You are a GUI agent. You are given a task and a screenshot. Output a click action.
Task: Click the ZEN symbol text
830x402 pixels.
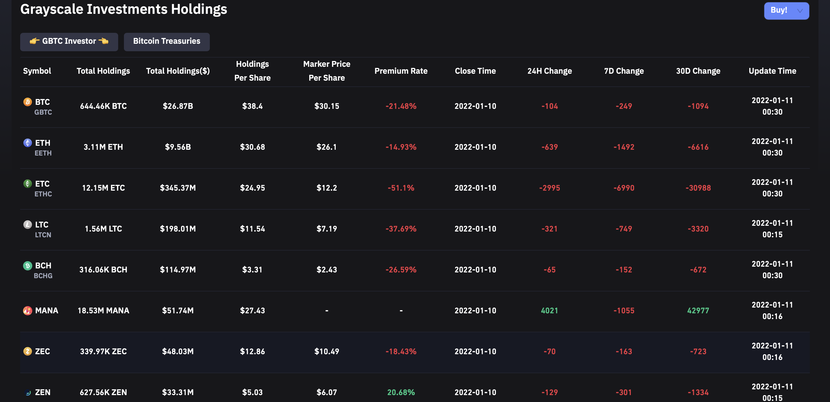tap(43, 392)
